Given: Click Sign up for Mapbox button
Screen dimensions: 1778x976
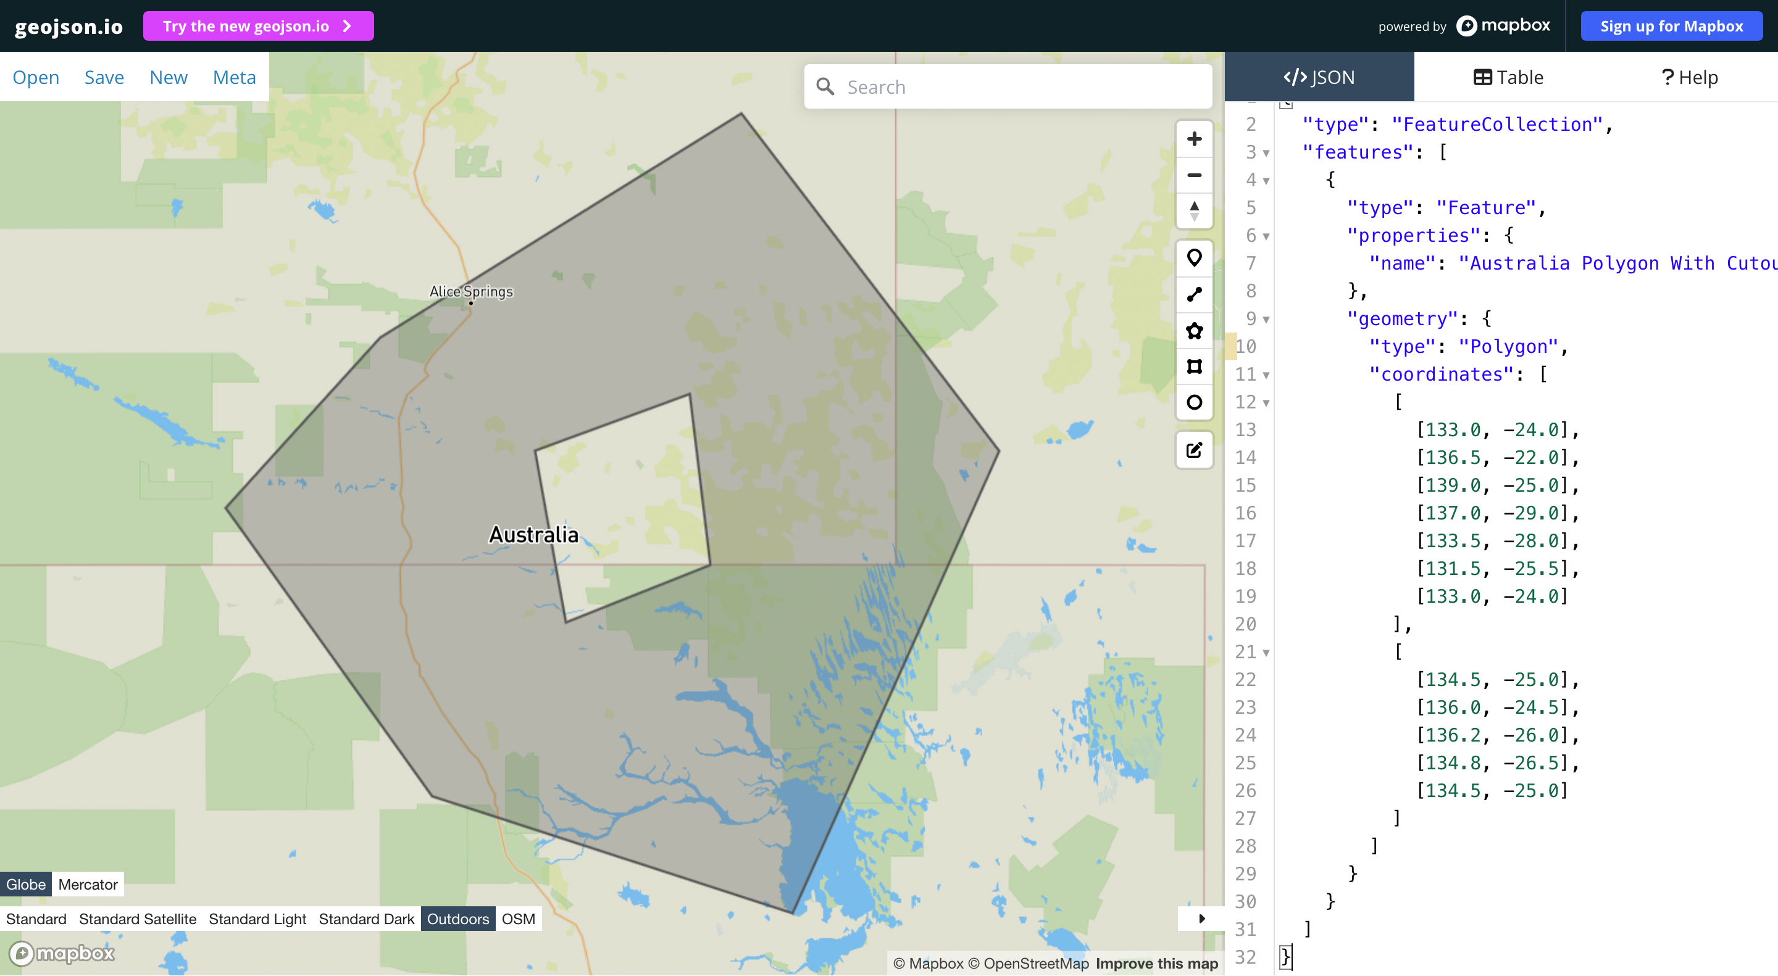Looking at the screenshot, I should 1671,26.
